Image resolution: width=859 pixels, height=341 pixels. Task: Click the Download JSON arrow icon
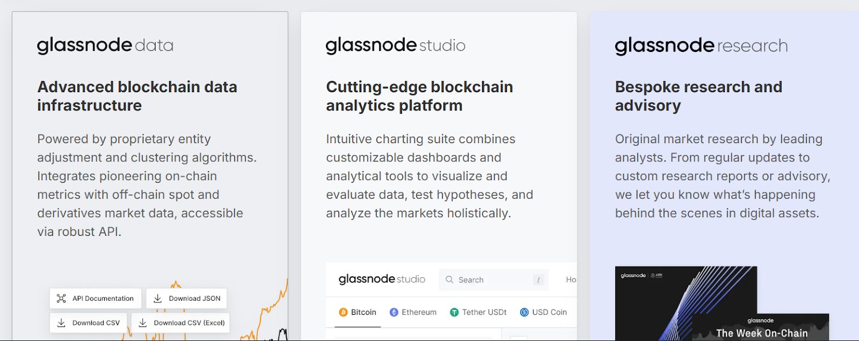coord(158,299)
